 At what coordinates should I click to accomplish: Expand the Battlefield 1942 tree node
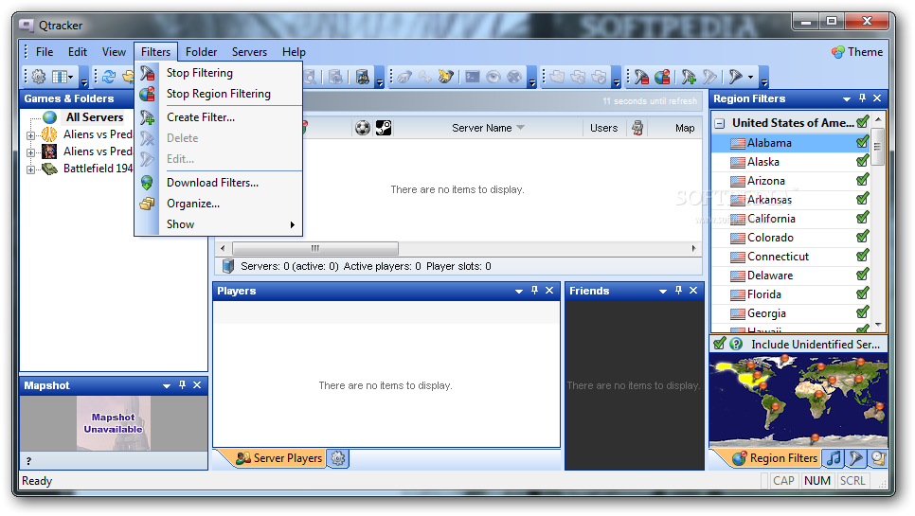[x=30, y=169]
